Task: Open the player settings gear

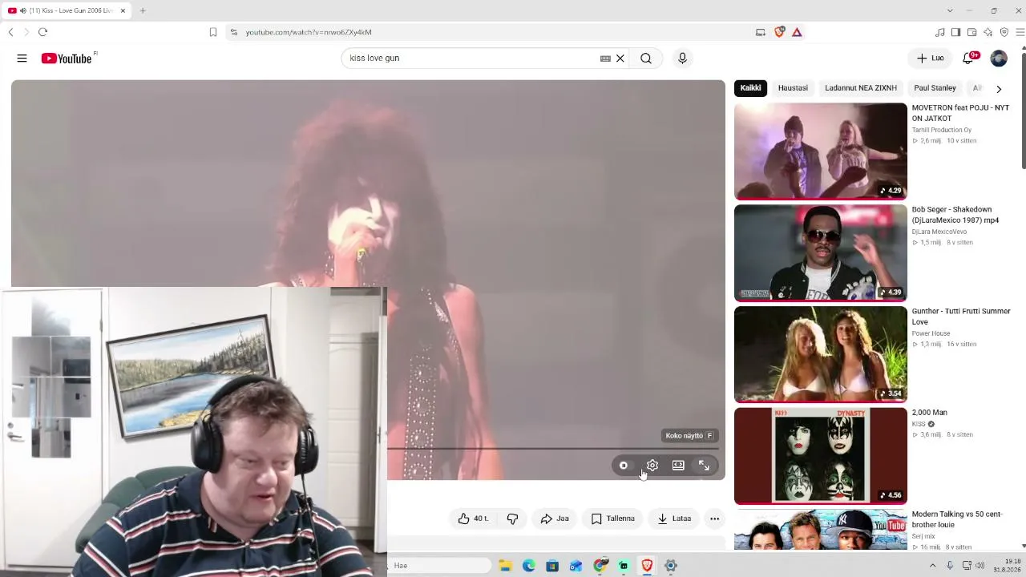Action: [652, 466]
